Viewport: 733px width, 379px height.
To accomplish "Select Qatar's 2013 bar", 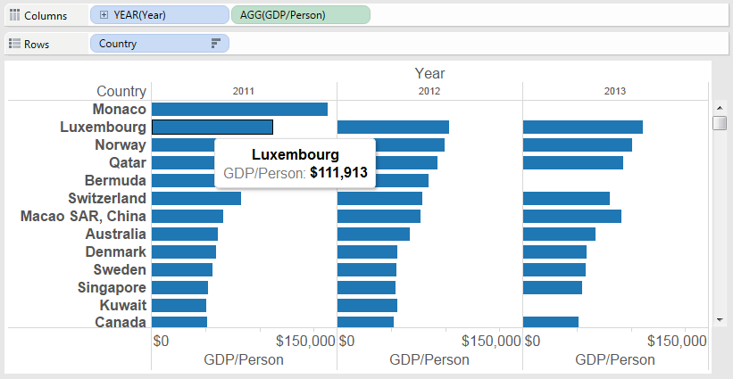I will click(x=572, y=162).
